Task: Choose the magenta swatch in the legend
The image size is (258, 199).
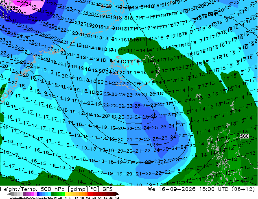Action: pyautogui.click(x=33, y=194)
